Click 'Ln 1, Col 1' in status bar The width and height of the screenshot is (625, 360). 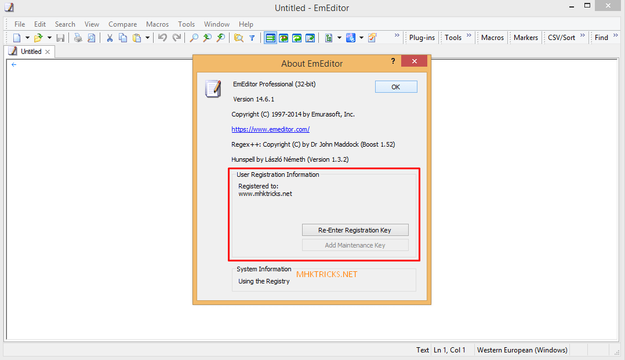click(x=450, y=350)
